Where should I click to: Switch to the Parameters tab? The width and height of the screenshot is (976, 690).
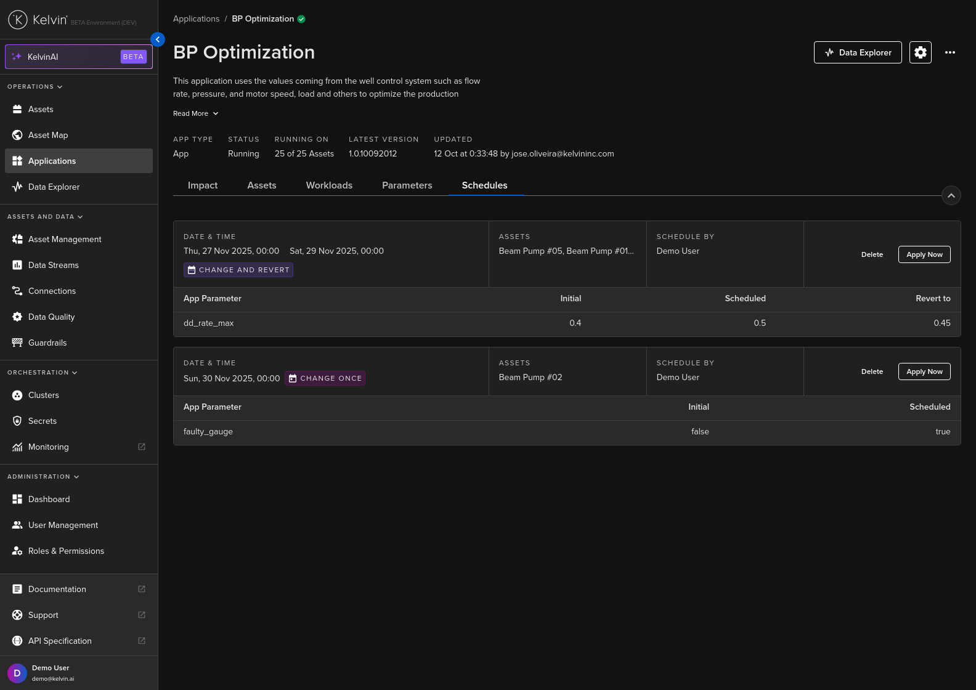tap(407, 185)
